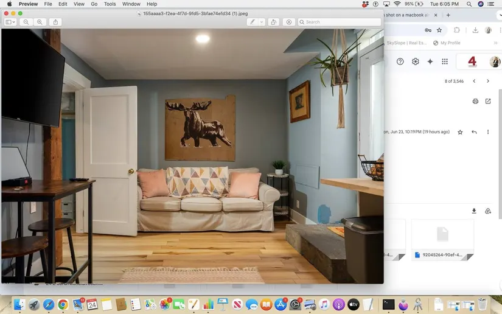
Task: Open the My Profile bookmark link
Action: (x=450, y=43)
